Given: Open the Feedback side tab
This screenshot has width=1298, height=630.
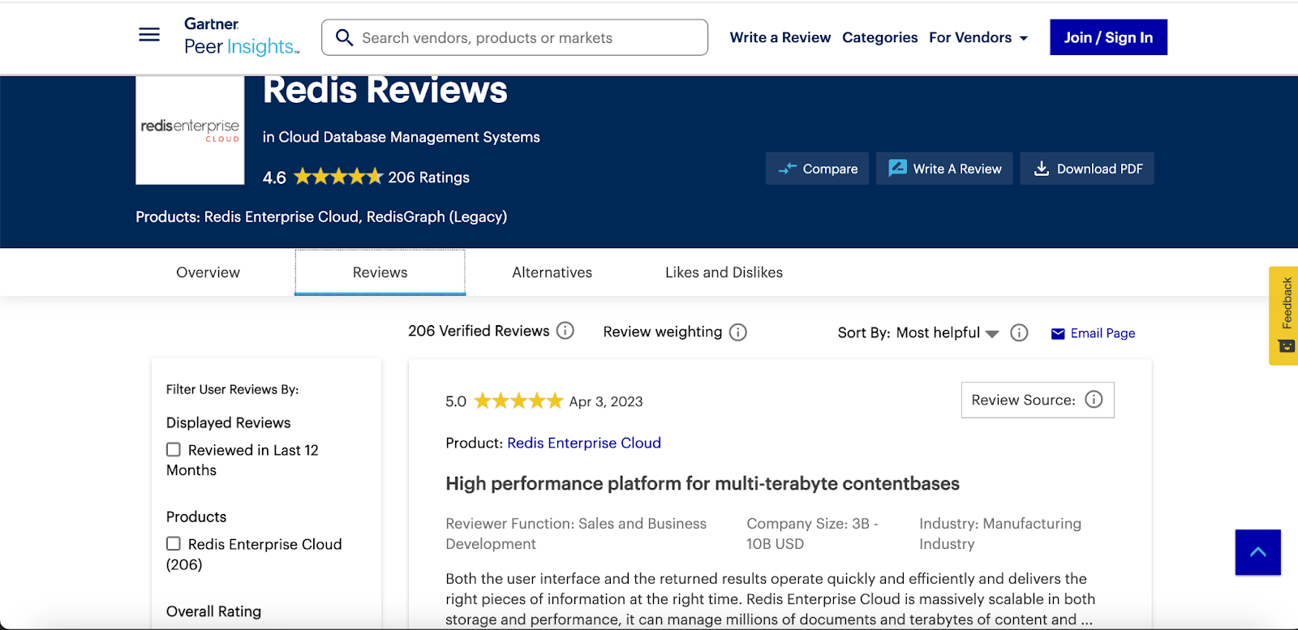Looking at the screenshot, I should [1285, 315].
